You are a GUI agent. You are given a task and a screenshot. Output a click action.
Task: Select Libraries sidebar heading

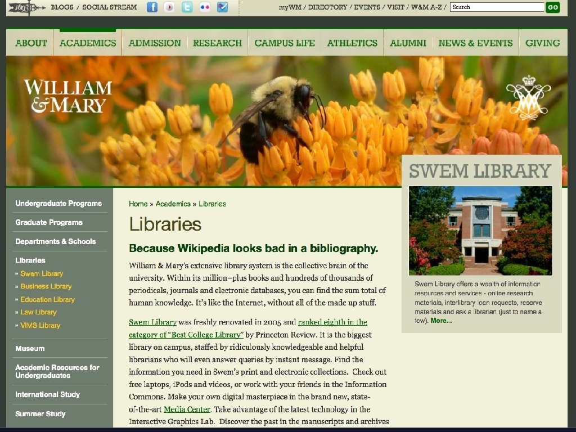pyautogui.click(x=30, y=260)
